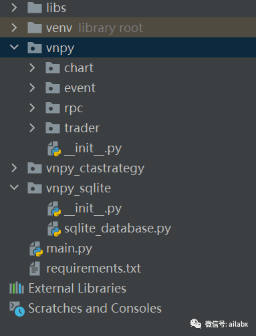256x336 pixels.
Task: Collapse the vnpy folder
Action: coord(14,47)
